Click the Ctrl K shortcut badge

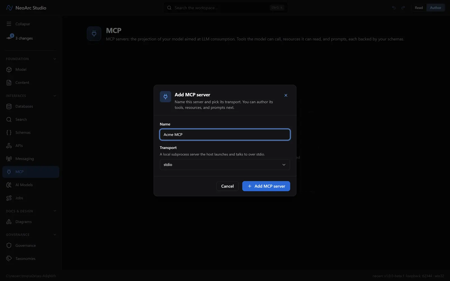(x=277, y=8)
